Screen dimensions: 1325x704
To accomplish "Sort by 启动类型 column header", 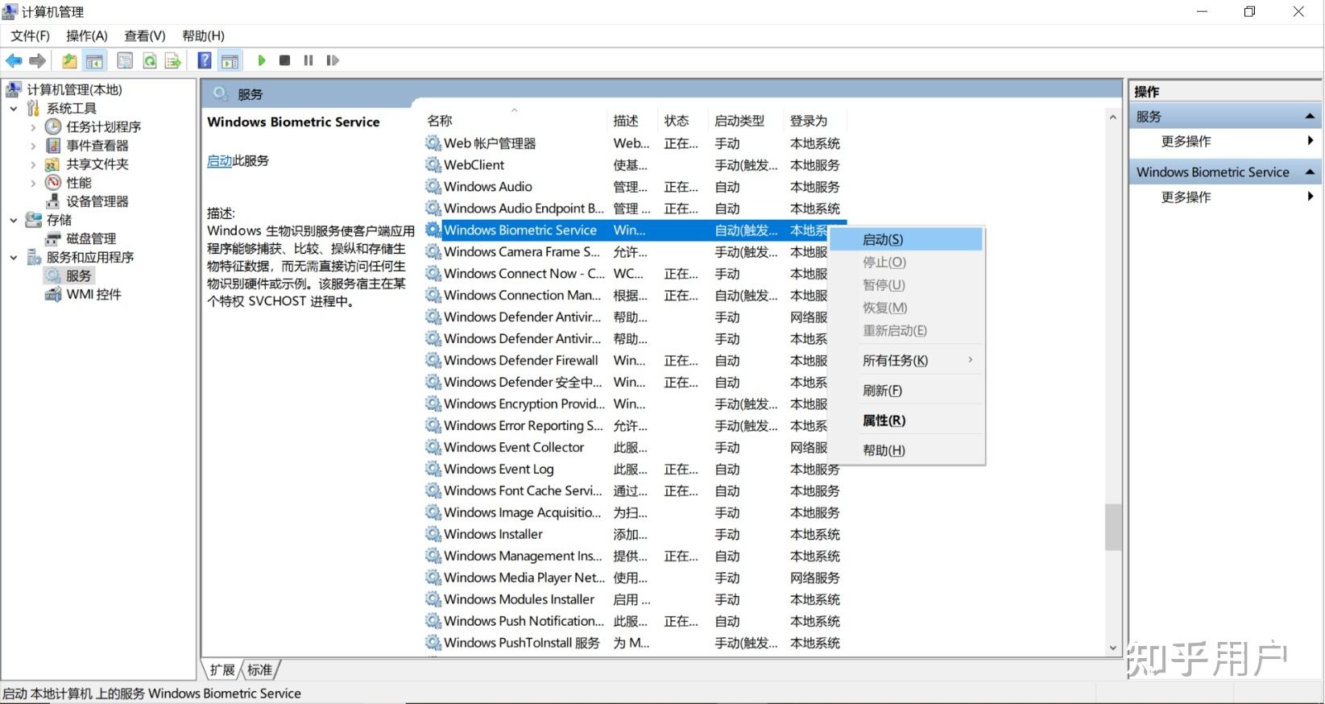I will click(x=746, y=120).
